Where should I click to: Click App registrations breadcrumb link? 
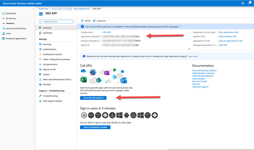click(x=81, y=9)
